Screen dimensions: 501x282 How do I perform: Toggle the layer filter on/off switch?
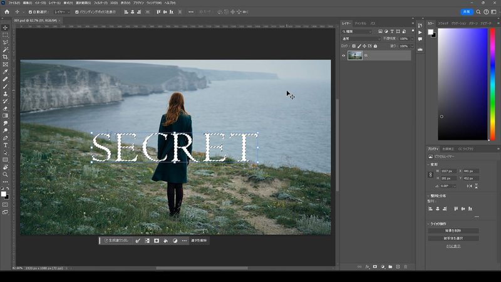(413, 31)
